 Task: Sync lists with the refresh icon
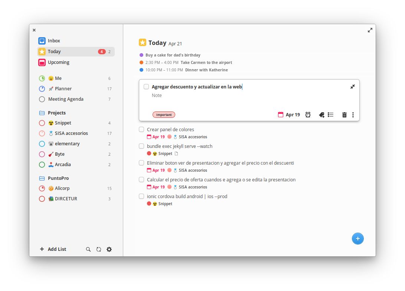pos(99,249)
